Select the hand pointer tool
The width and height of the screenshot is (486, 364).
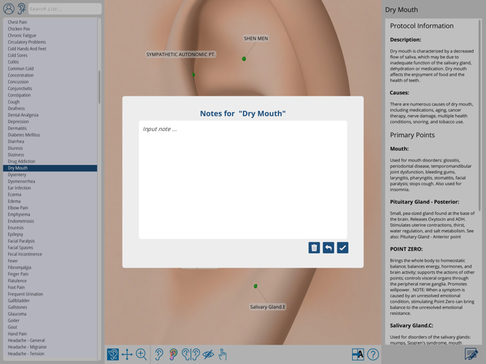[223, 354]
